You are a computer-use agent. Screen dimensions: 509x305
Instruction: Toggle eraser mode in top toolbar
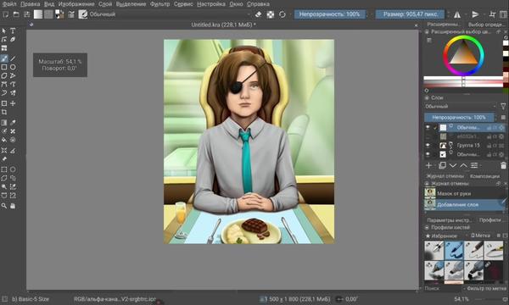tap(259, 14)
